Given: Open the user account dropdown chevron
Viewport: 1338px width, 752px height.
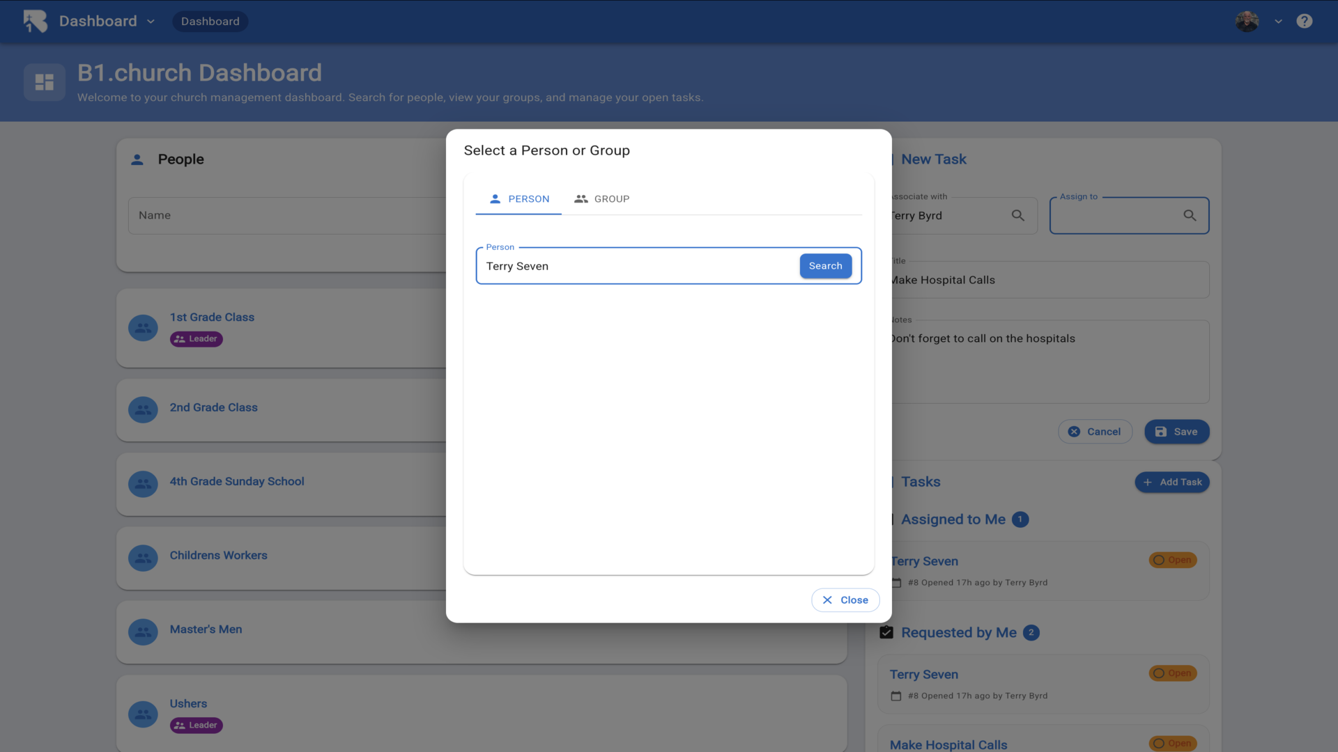Looking at the screenshot, I should pos(1278,22).
